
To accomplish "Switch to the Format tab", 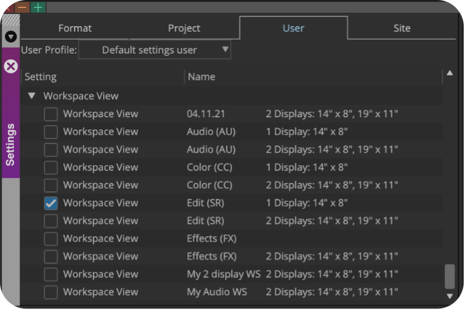I will pos(75,28).
